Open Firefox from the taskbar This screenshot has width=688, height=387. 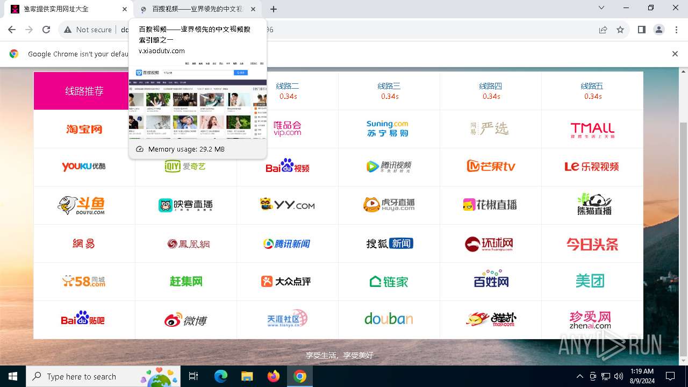(x=274, y=376)
